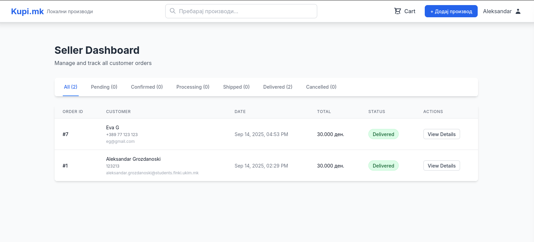View details for order #1
This screenshot has height=242, width=534.
(x=441, y=166)
